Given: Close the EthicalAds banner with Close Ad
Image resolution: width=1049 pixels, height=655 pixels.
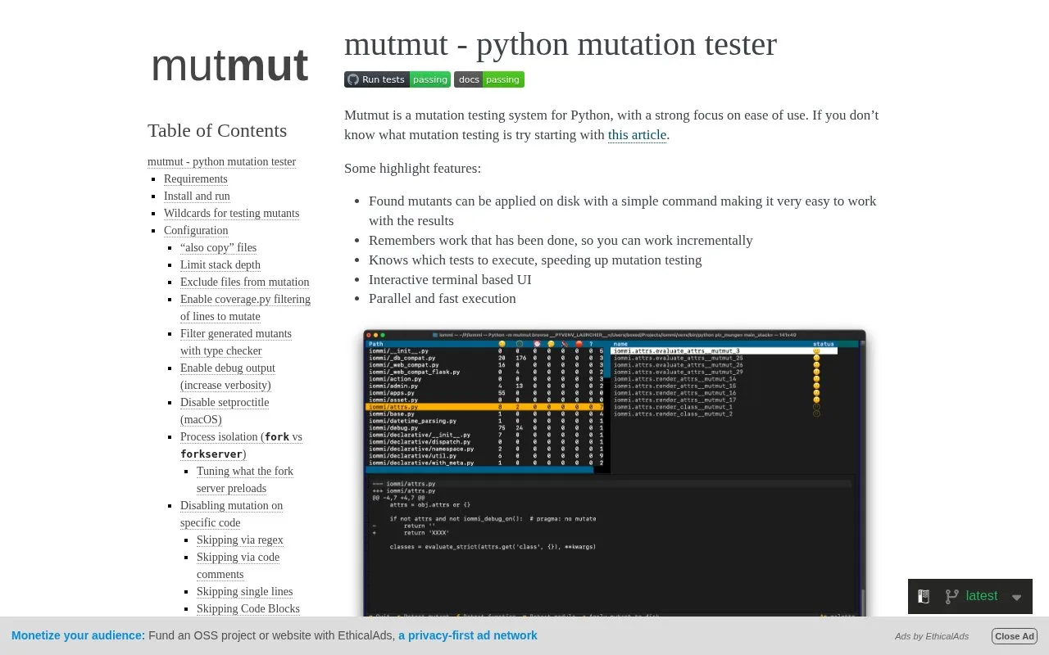Looking at the screenshot, I should [1015, 636].
